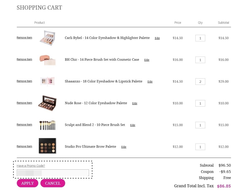
Task: Click the 'Have a Promo Code?' link
Action: click(x=31, y=166)
